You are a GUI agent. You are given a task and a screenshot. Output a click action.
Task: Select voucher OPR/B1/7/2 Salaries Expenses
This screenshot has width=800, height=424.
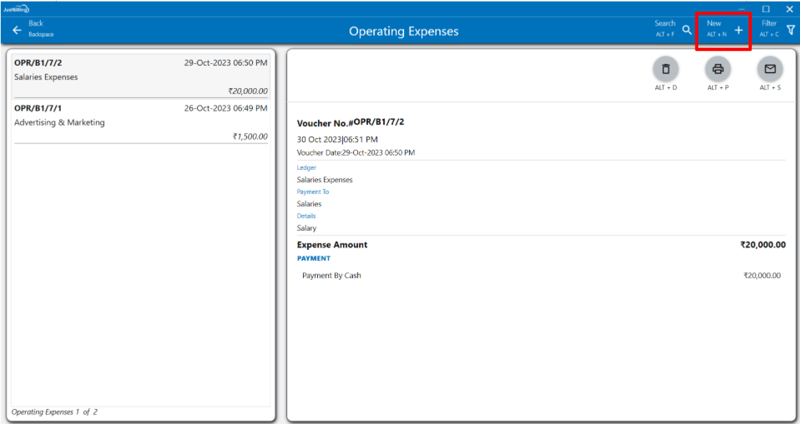tap(140, 77)
